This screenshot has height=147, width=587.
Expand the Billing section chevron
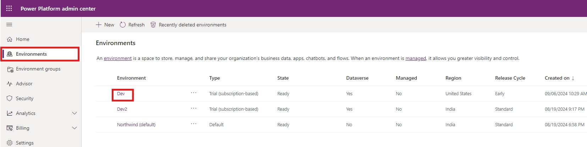point(74,128)
